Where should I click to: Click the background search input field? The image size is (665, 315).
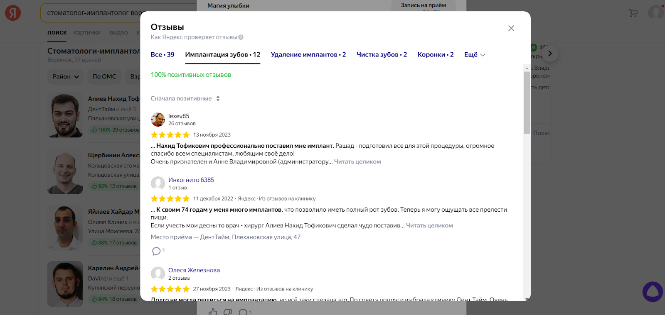click(118, 13)
